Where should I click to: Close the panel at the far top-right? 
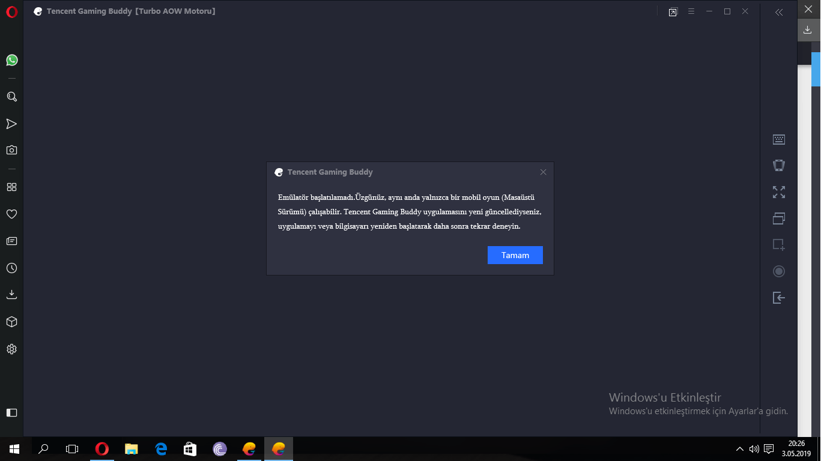tap(808, 9)
